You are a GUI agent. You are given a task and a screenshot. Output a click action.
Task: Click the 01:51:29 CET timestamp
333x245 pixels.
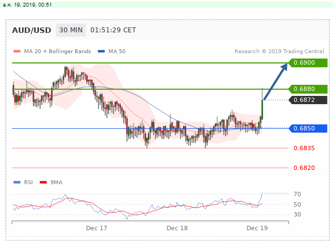[x=113, y=30]
